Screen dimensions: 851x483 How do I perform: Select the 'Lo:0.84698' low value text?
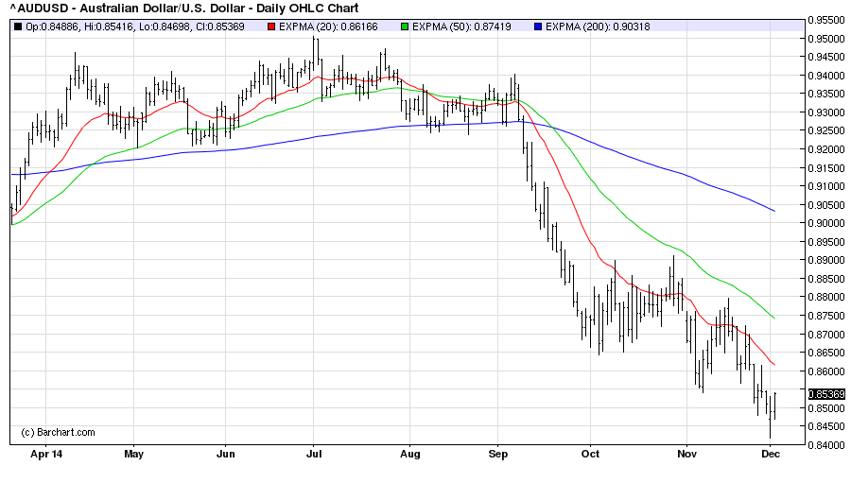(x=165, y=26)
